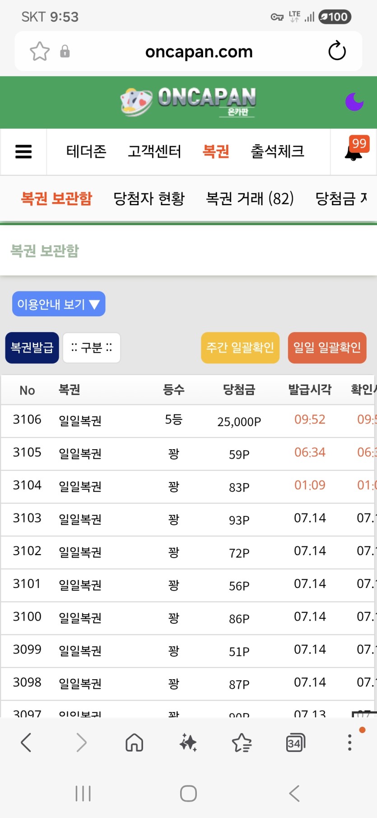Select ticket number 3101

click(27, 584)
